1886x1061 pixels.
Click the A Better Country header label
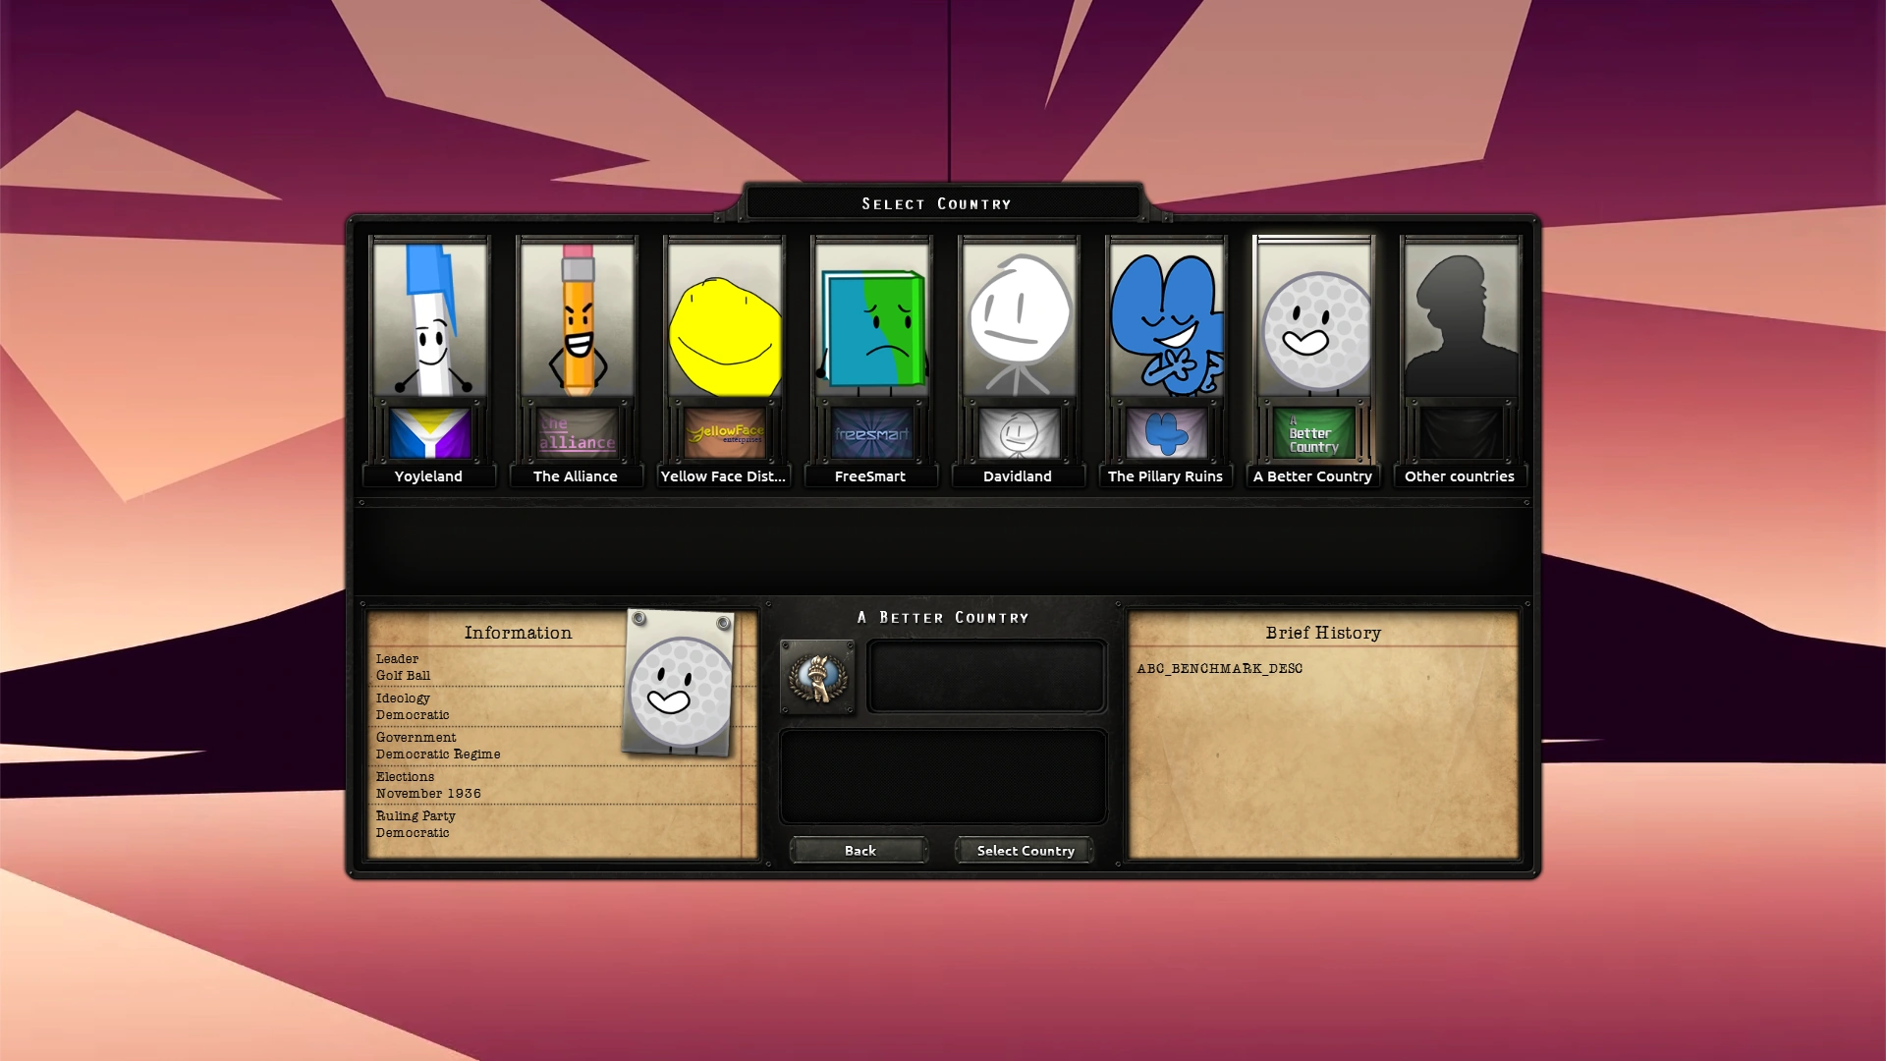(x=942, y=617)
